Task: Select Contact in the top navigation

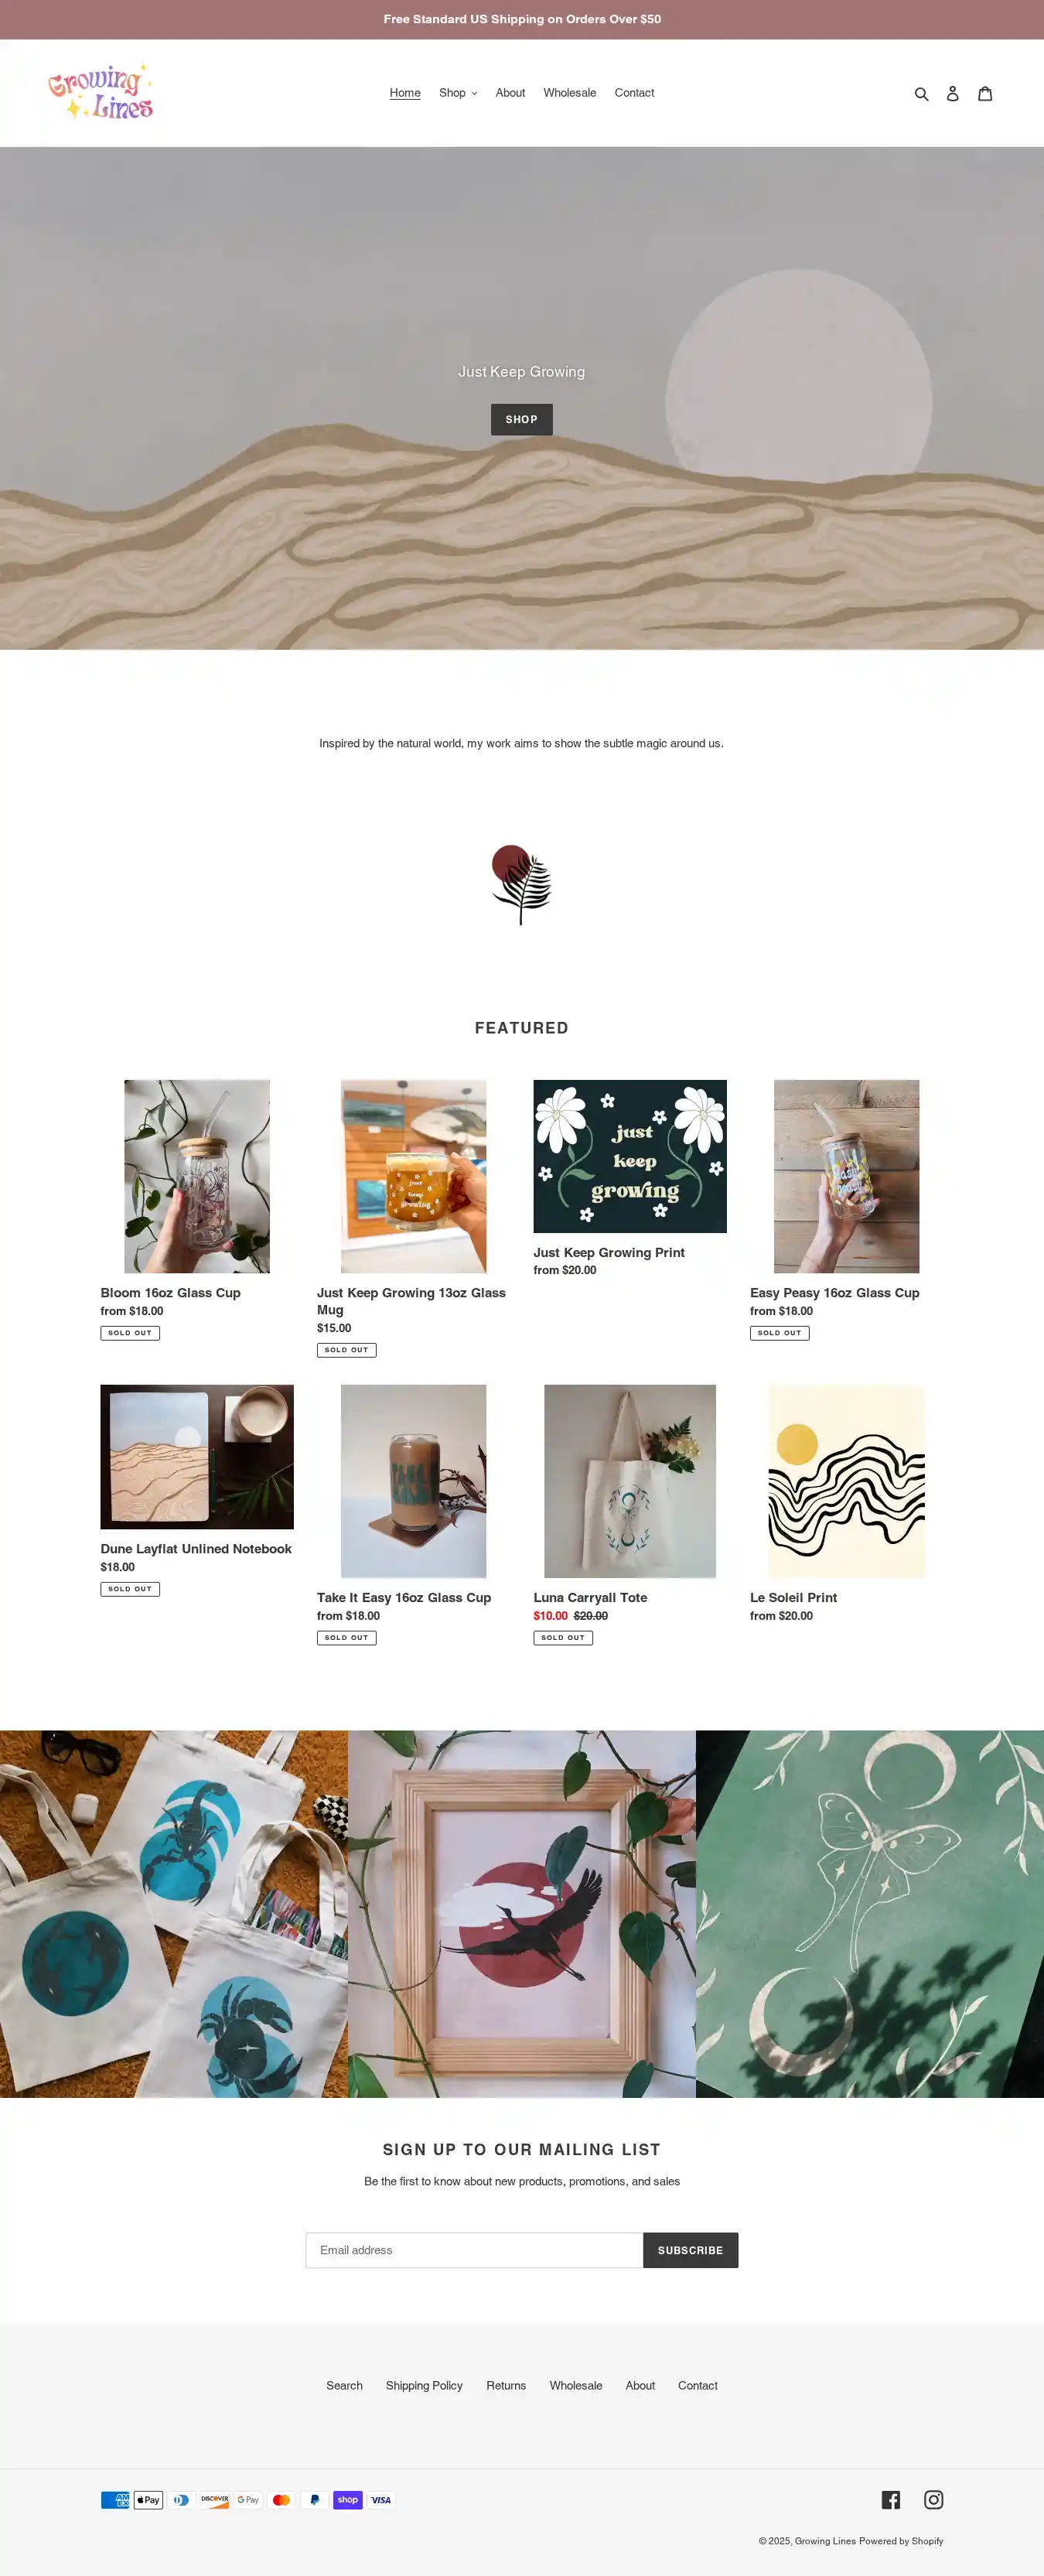Action: (634, 93)
